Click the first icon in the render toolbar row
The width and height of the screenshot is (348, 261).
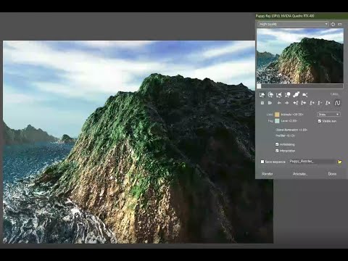[262, 95]
